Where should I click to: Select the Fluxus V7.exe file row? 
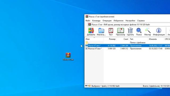[x=127, y=46]
